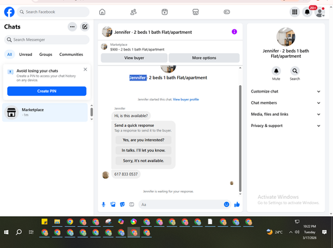Go to the Home feed icon

point(102,12)
